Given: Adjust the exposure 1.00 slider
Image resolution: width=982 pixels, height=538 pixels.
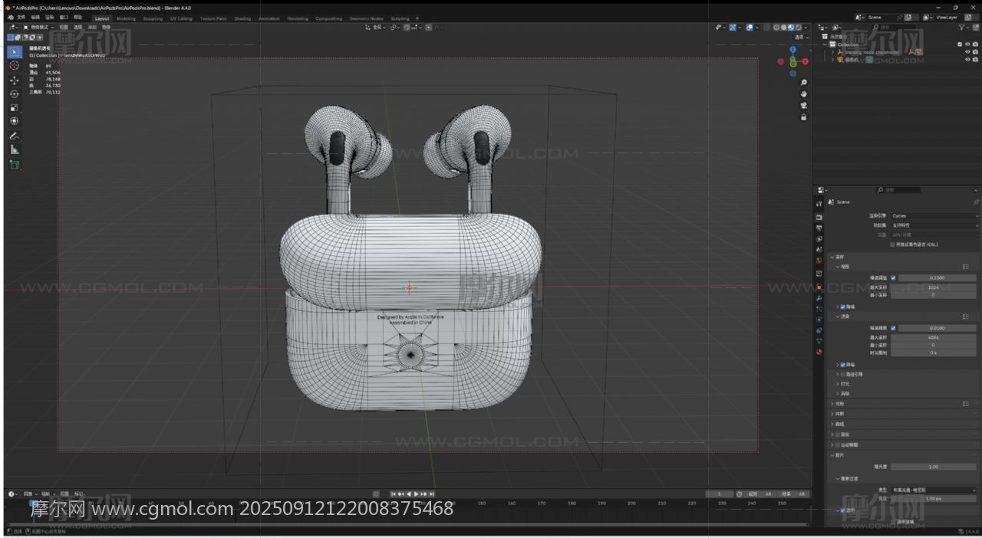Looking at the screenshot, I should coord(934,467).
